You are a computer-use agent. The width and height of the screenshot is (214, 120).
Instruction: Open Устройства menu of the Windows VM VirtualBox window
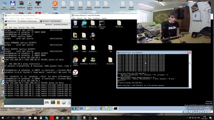pos(96,18)
